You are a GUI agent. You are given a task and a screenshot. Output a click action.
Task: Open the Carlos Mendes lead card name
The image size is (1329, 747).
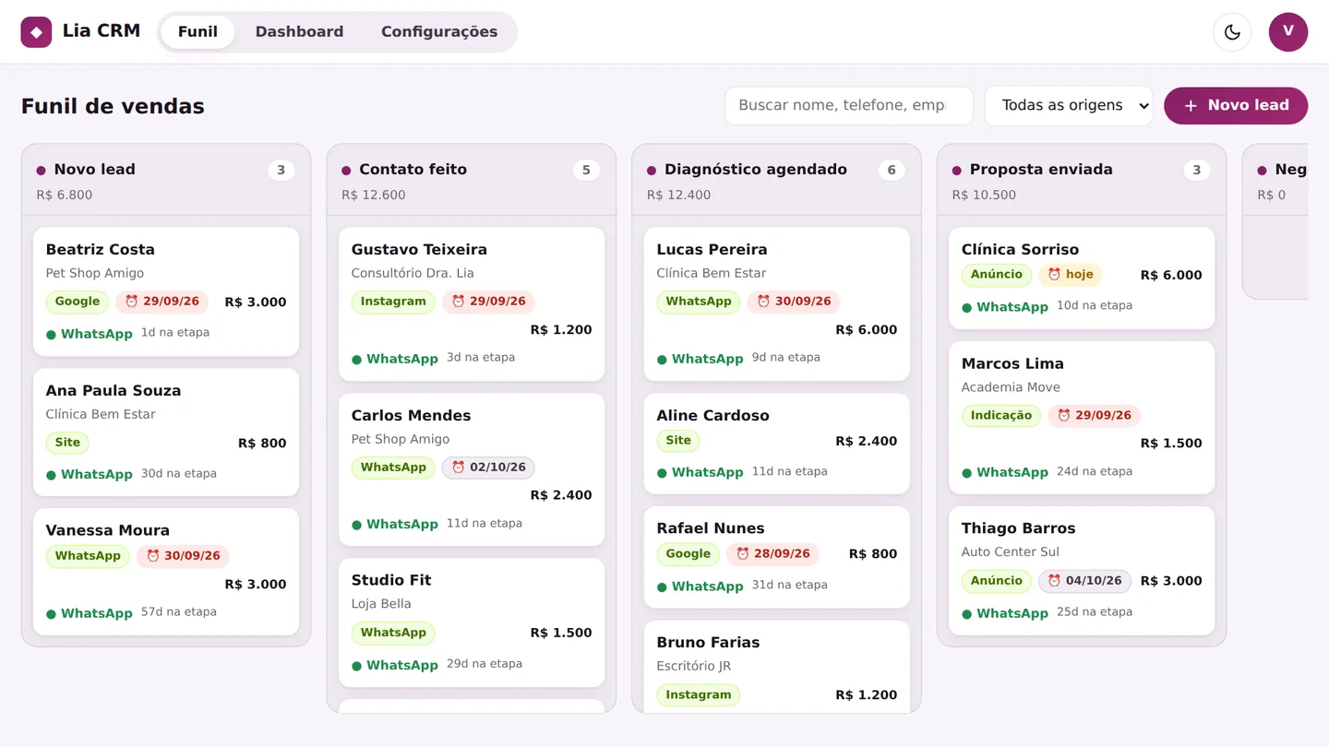412,416
